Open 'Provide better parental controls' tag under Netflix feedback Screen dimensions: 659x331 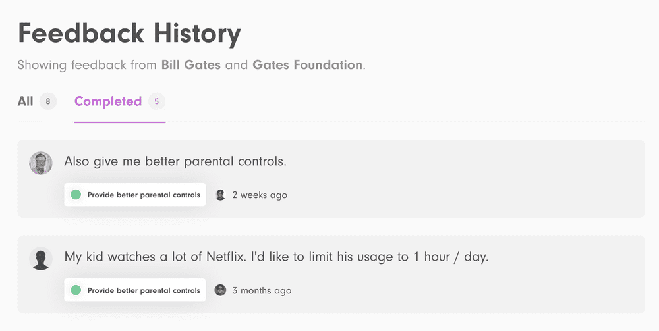143,290
